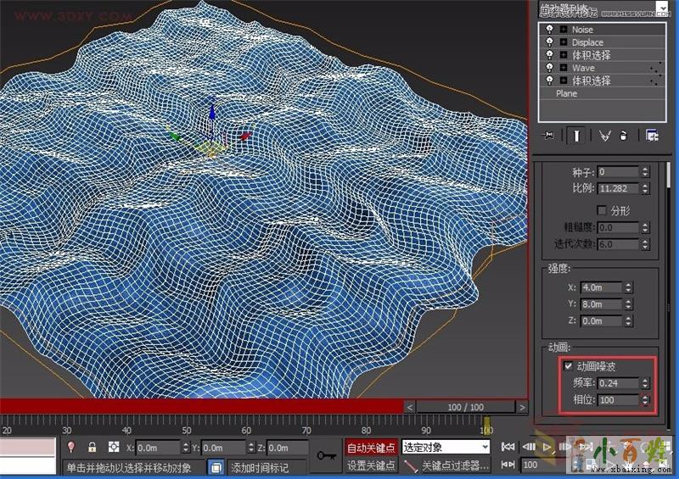679x479 pixels.
Task: Disable the 动画噪波 checkbox
Action: 569,367
